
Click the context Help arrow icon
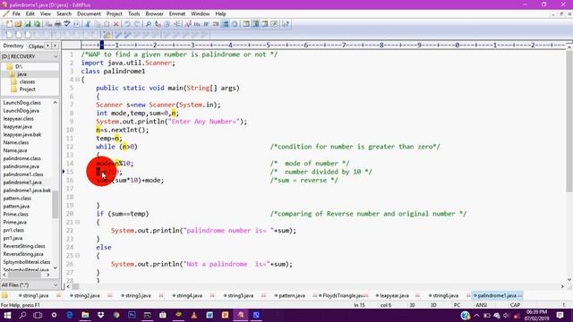tap(286, 24)
